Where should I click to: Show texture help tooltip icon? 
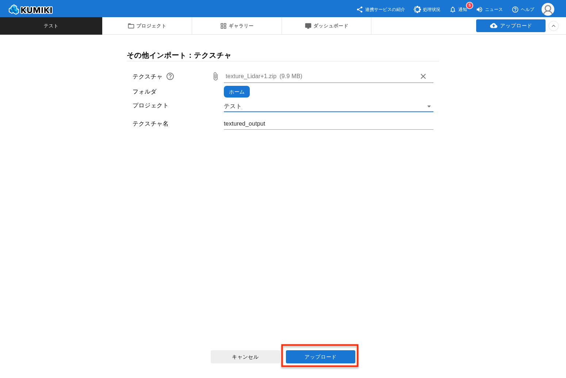tap(170, 76)
